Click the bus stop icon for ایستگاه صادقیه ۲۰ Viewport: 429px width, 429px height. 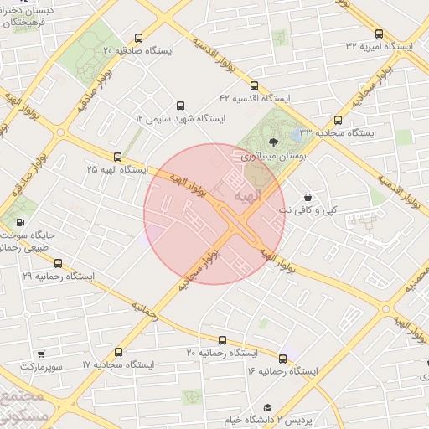coord(138,38)
